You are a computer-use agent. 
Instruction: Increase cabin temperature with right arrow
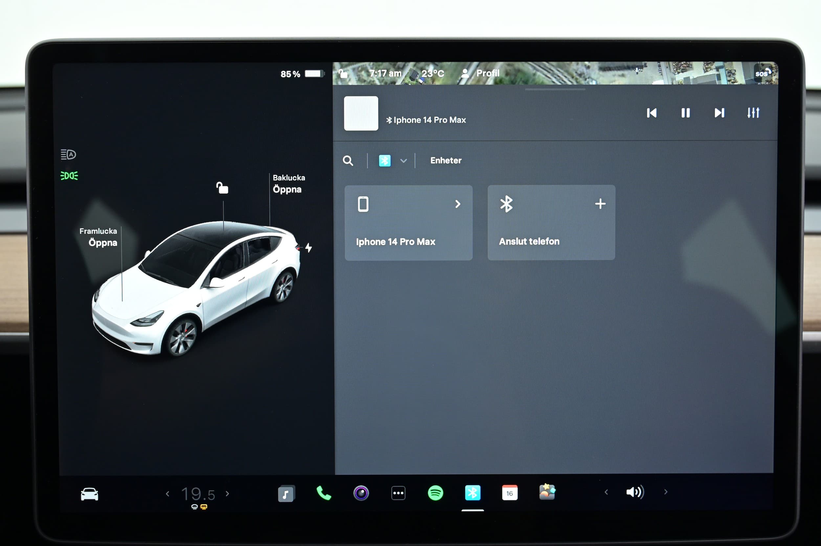228,494
